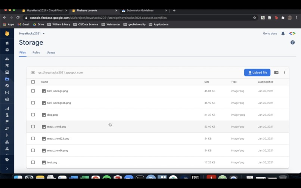
Task: Switch to the Files tab
Action: [x=22, y=53]
